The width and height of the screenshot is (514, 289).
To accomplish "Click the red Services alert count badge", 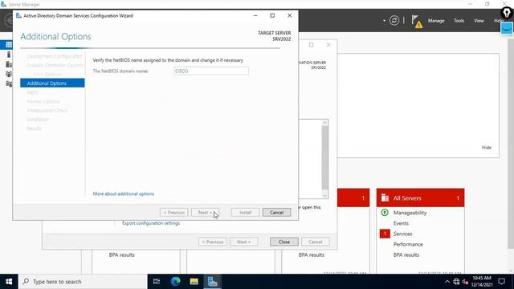I will tap(385, 234).
